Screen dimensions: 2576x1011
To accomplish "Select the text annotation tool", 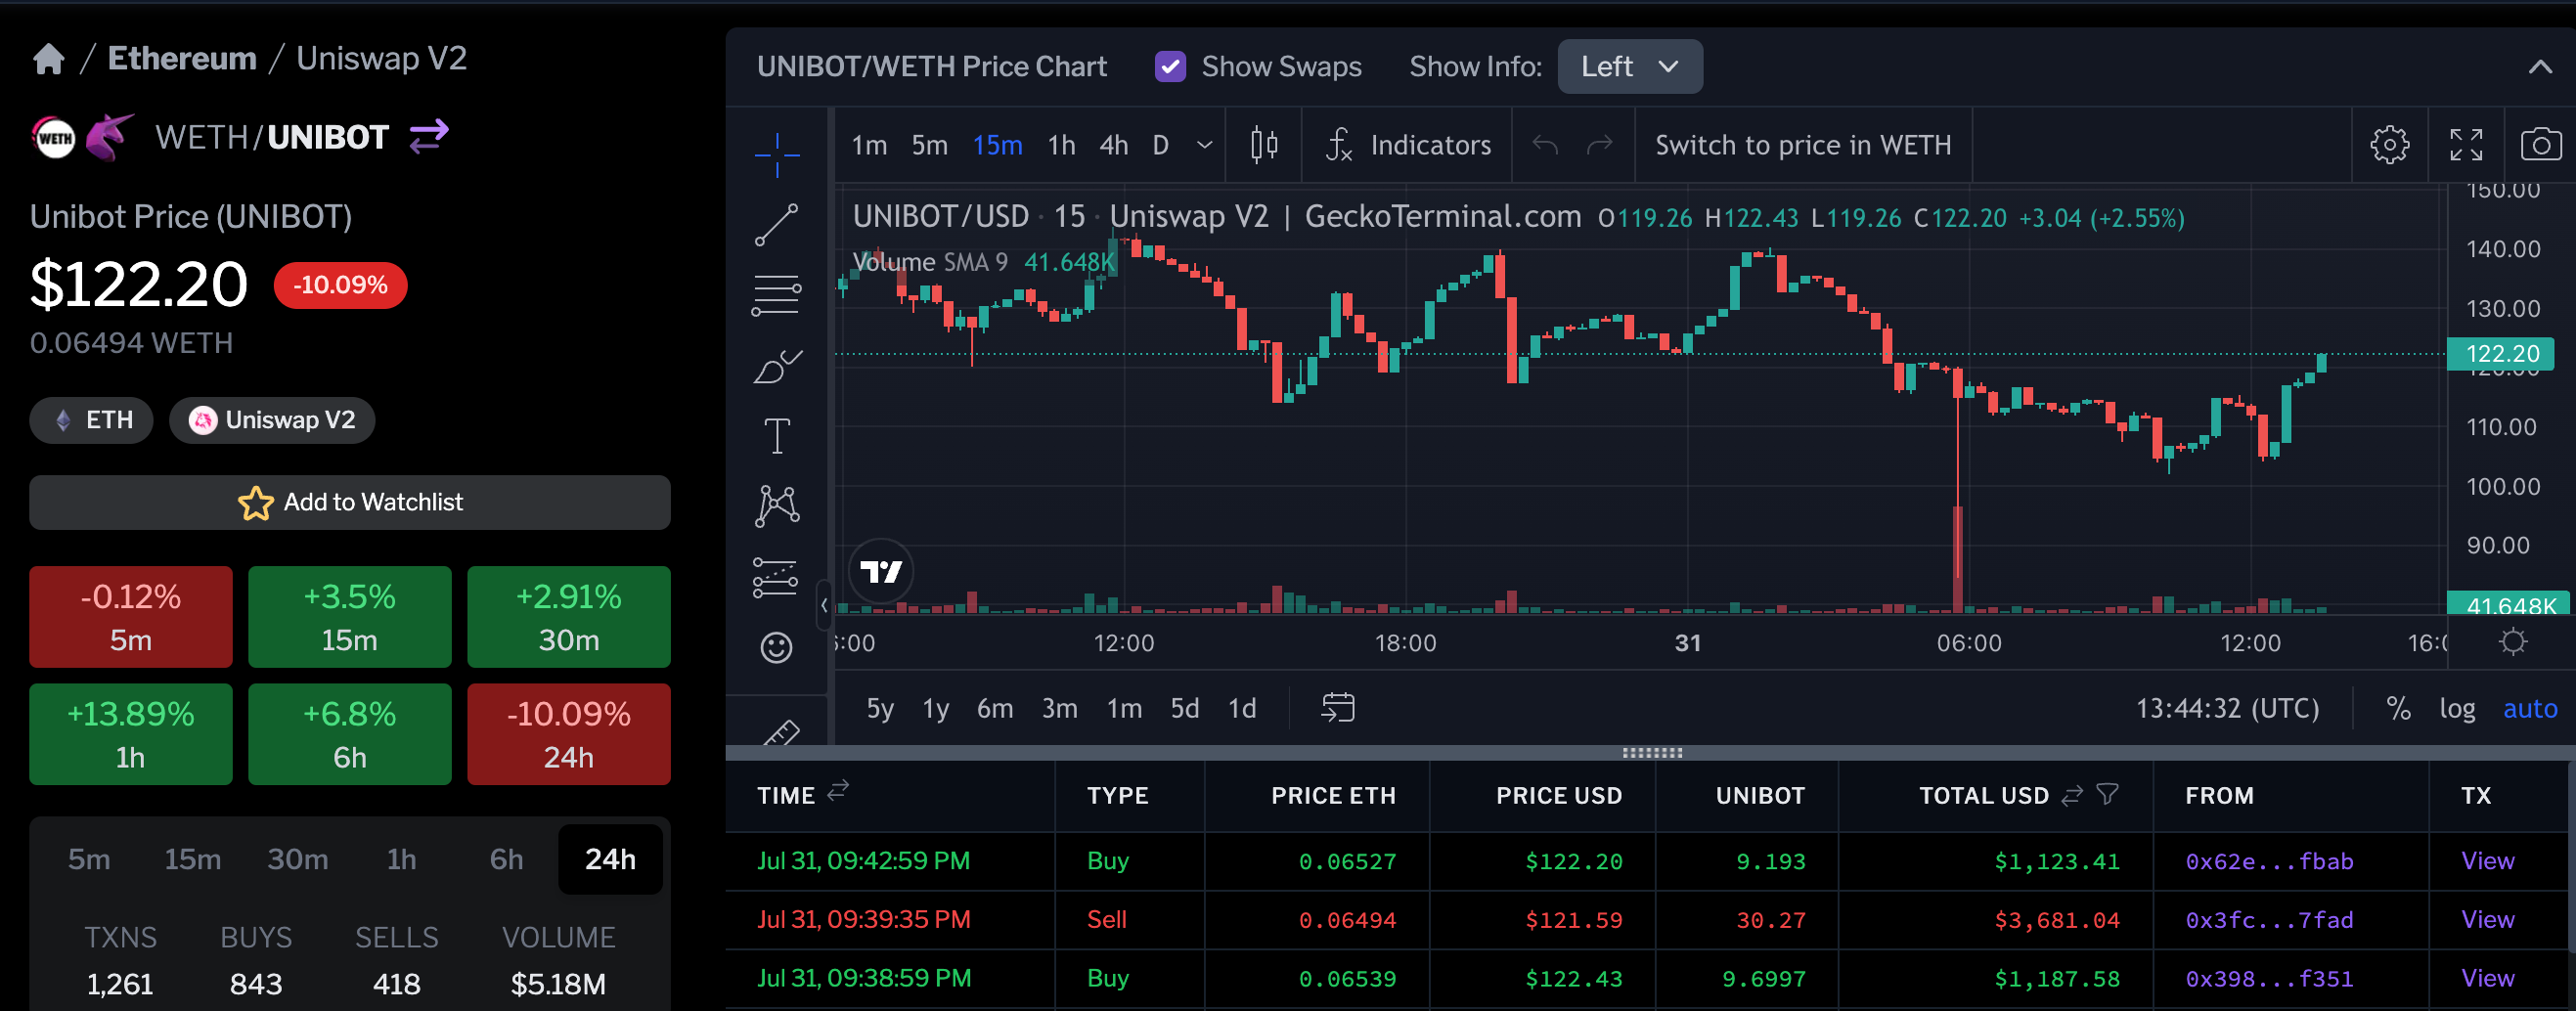I will (776, 436).
